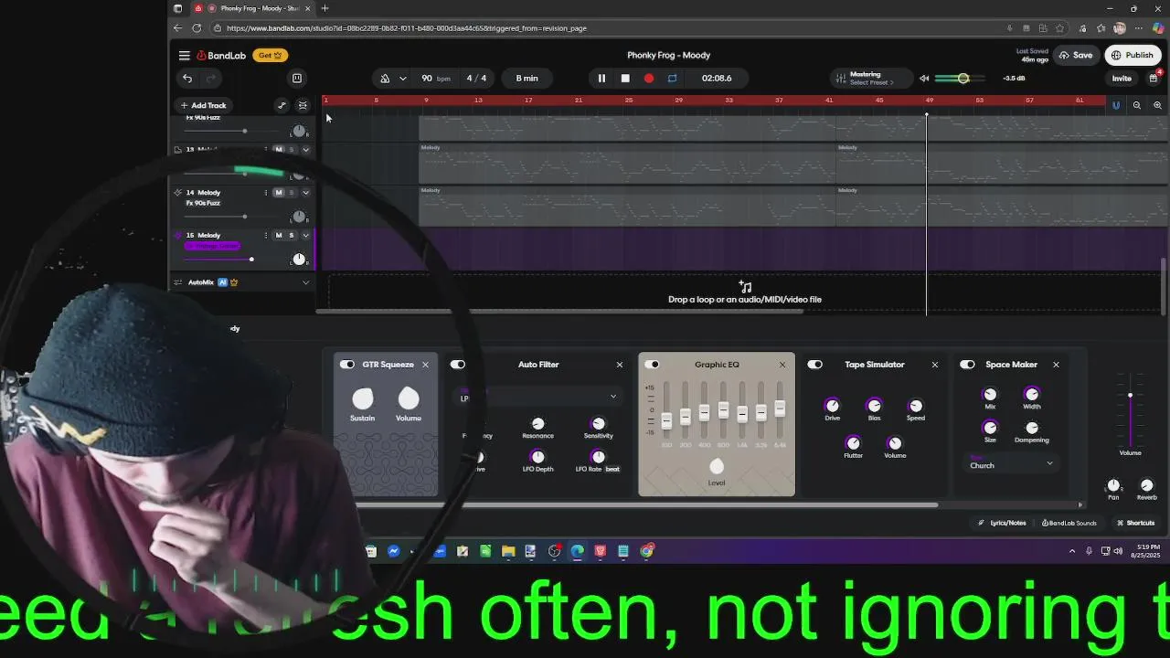
Task: Open the automation curve icon beside Add Track
Action: pos(282,105)
